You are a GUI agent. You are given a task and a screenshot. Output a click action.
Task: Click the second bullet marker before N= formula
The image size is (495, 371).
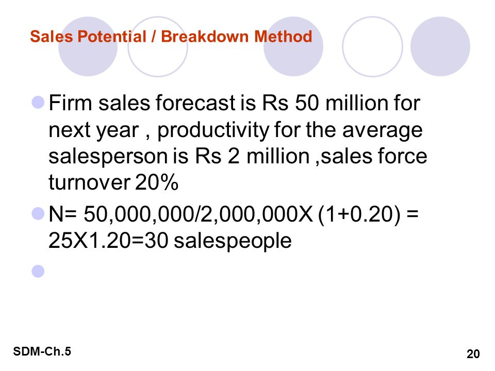pos(38,213)
